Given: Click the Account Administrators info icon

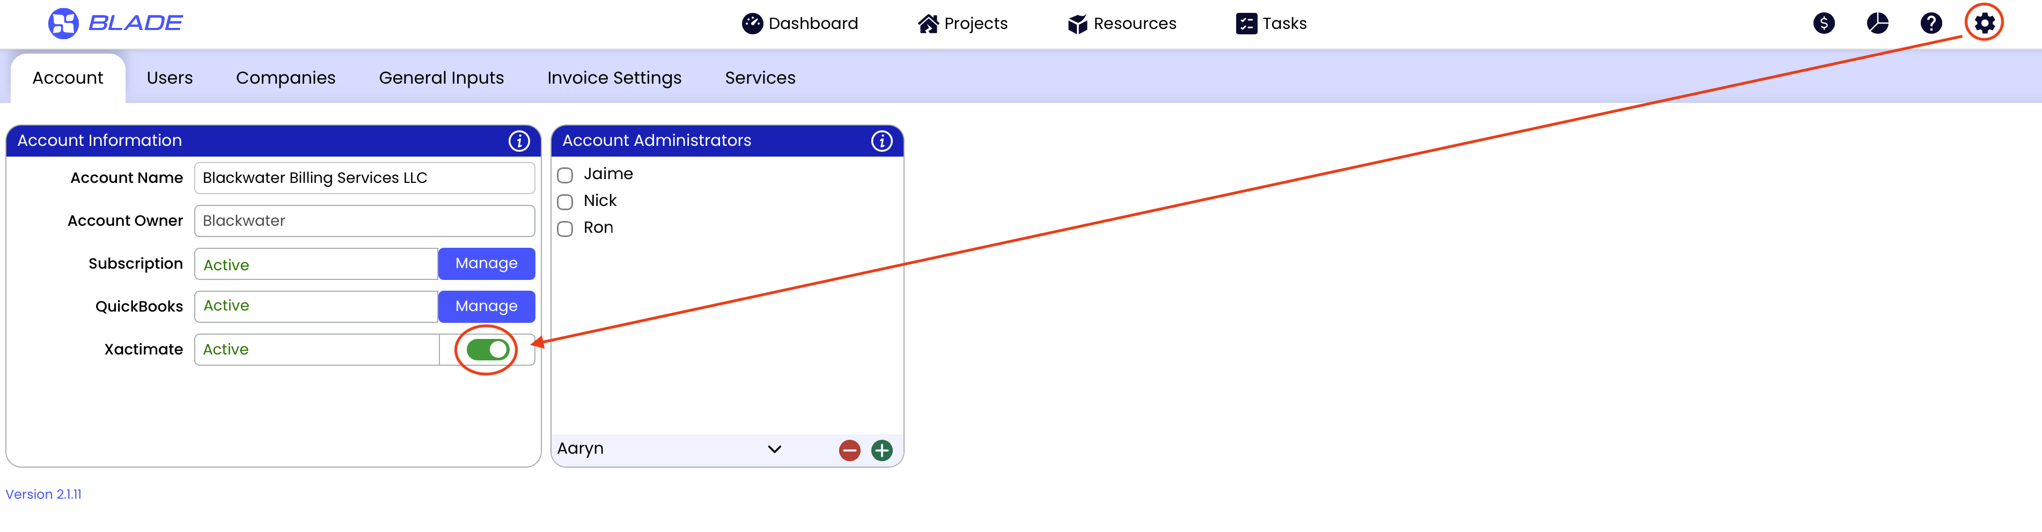Looking at the screenshot, I should (x=882, y=141).
